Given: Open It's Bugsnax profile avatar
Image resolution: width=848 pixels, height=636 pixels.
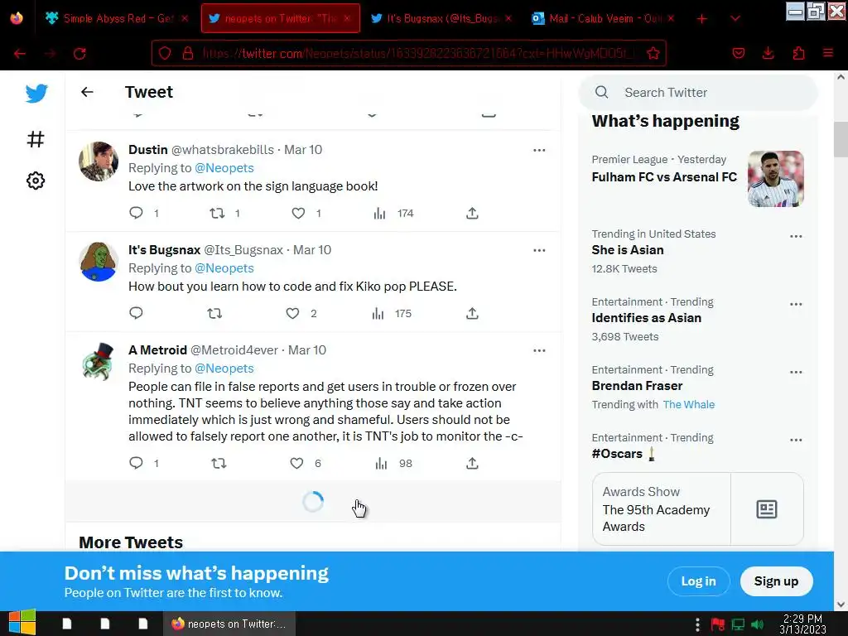Looking at the screenshot, I should tap(99, 262).
